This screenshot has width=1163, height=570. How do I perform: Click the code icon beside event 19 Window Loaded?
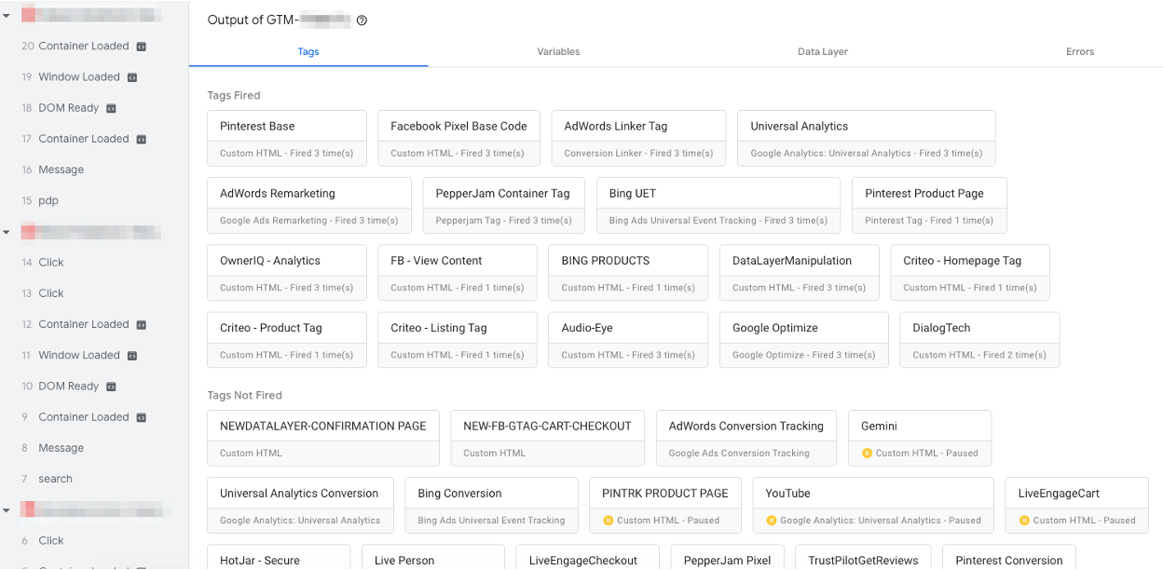point(132,77)
